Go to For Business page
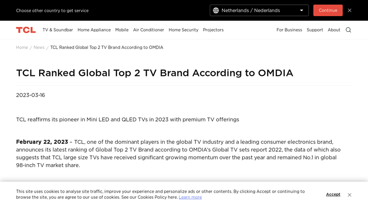 pyautogui.click(x=289, y=30)
